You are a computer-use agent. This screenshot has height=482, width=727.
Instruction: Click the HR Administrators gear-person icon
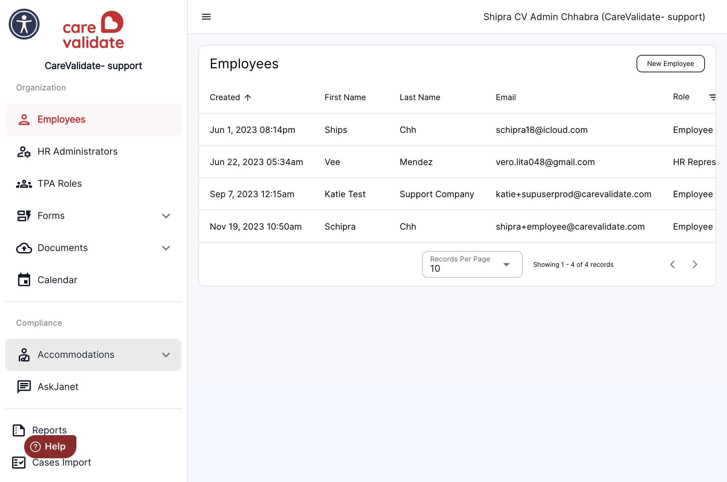24,152
